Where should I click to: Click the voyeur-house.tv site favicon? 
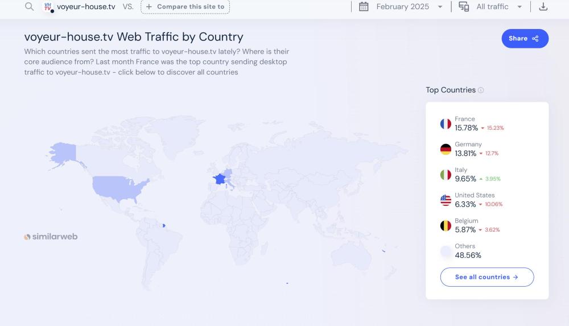click(x=48, y=7)
